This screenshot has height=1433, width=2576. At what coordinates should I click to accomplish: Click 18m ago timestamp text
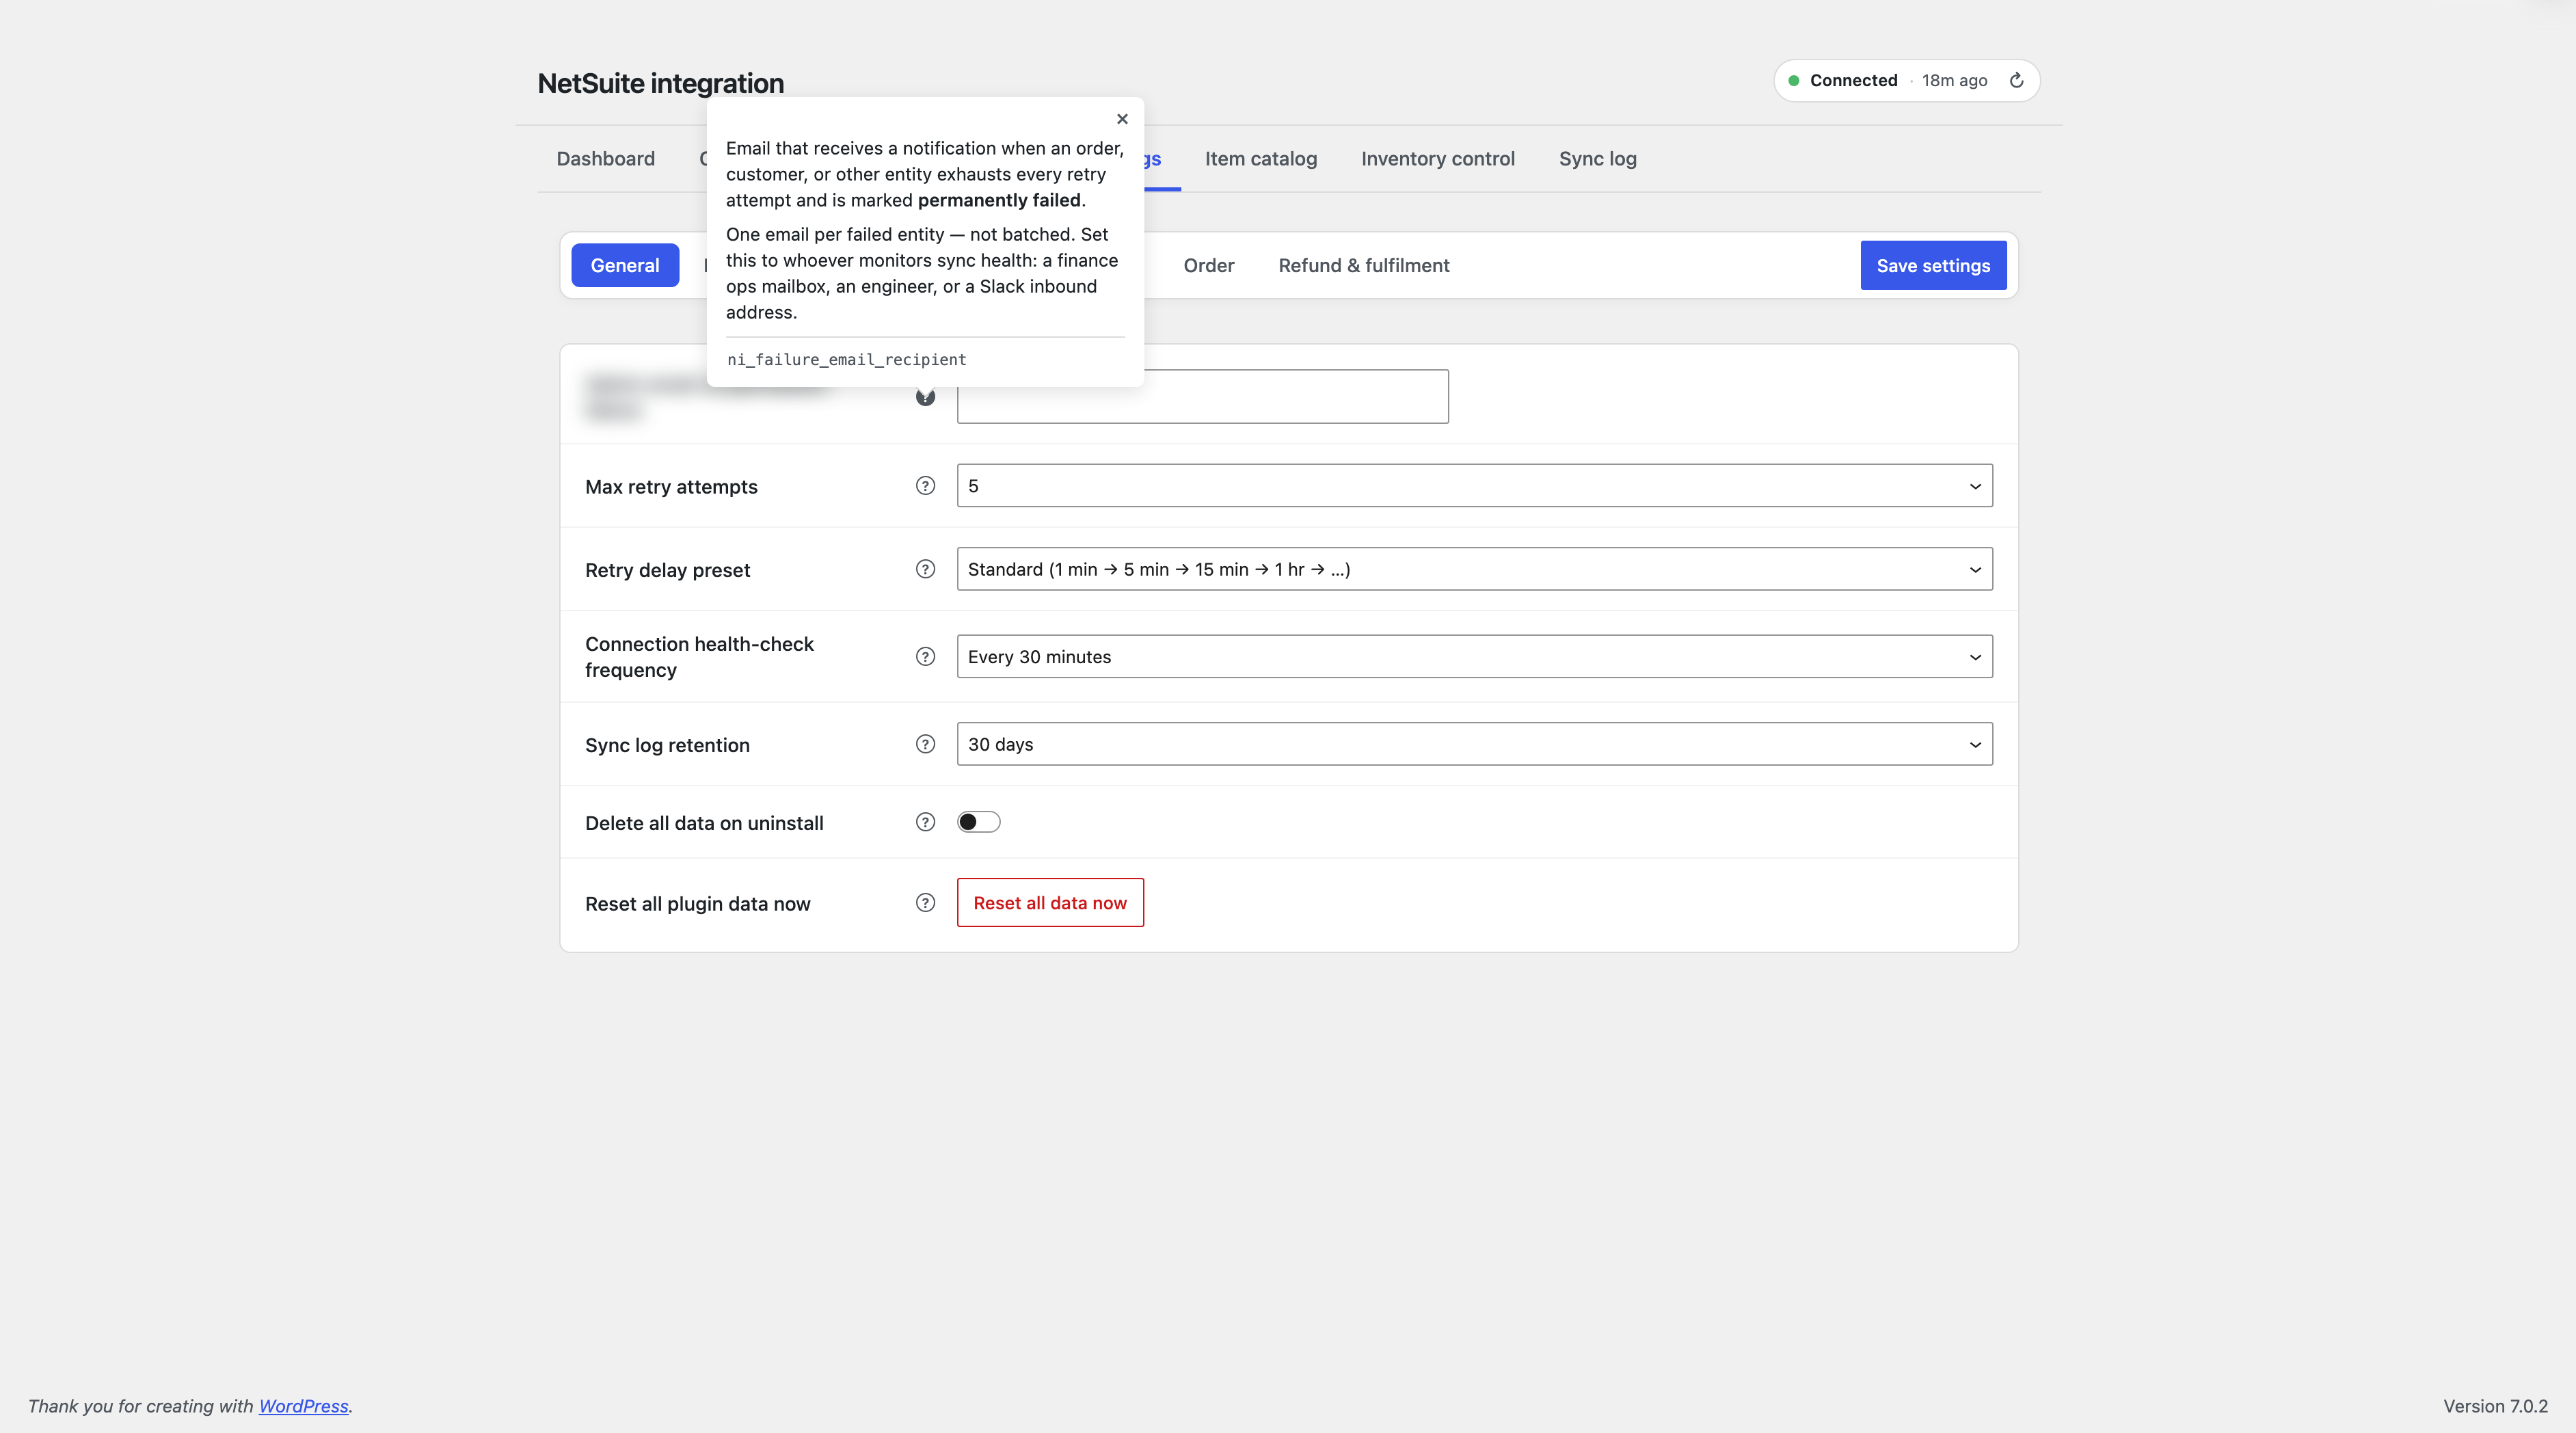1954,81
